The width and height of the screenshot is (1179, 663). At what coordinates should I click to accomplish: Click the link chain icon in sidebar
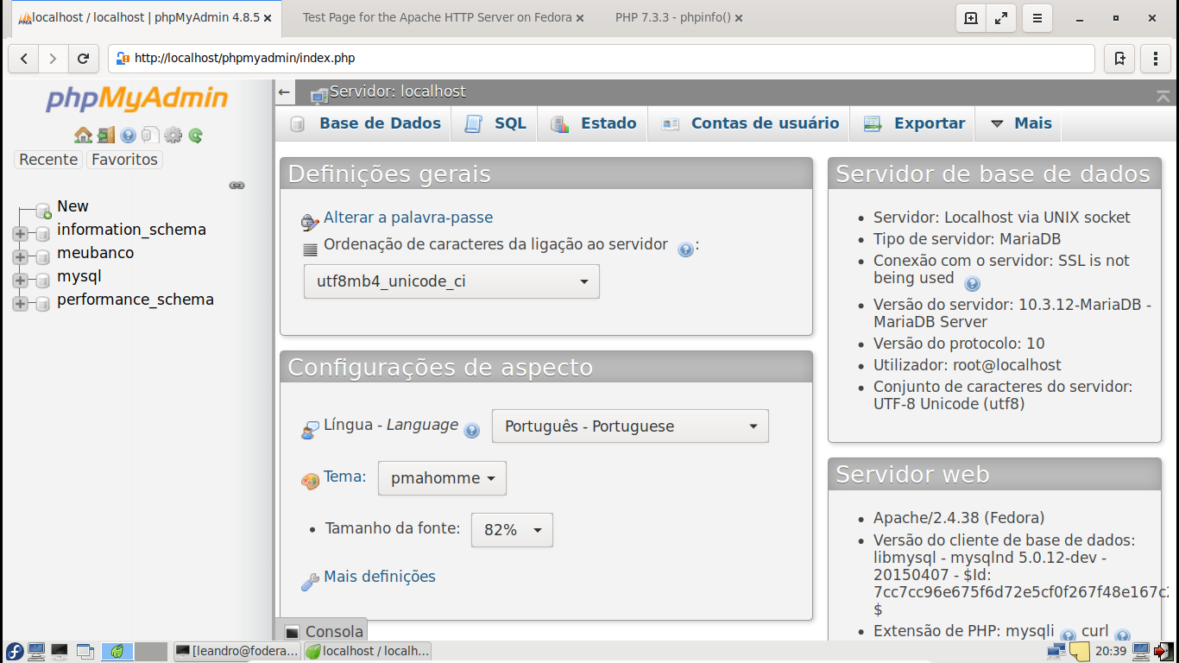tap(236, 186)
